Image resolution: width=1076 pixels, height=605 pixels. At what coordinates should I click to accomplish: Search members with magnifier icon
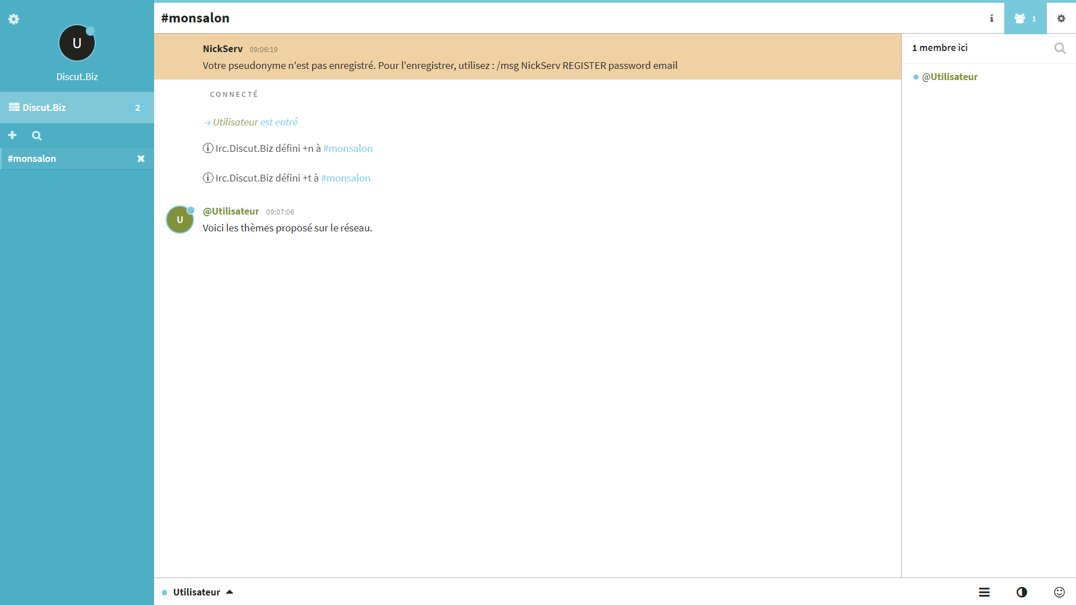[1059, 48]
